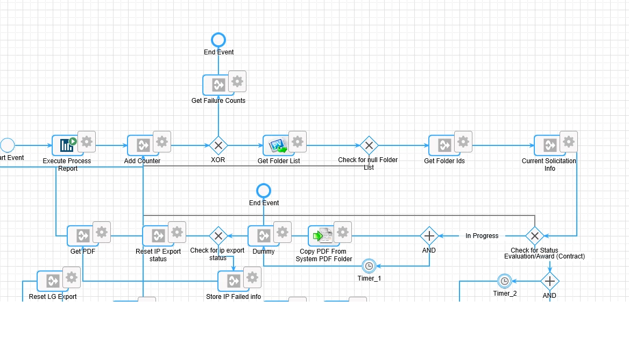Image resolution: width=629 pixels, height=349 pixels.
Task: Open the gear settings of Store IP Failed info
Action: 252,277
